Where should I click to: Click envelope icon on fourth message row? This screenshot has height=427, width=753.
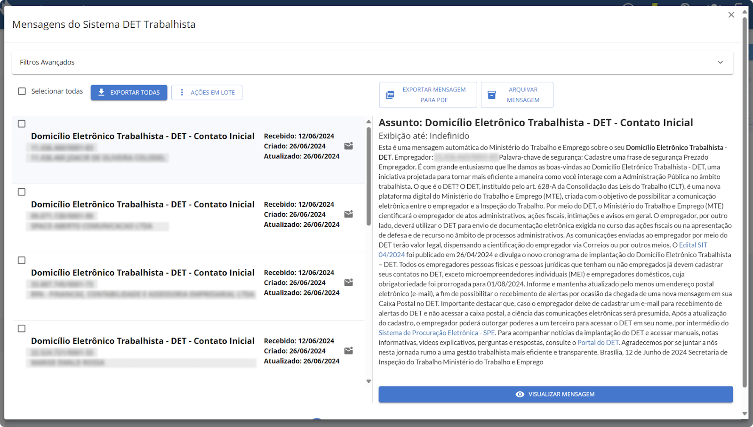point(349,351)
